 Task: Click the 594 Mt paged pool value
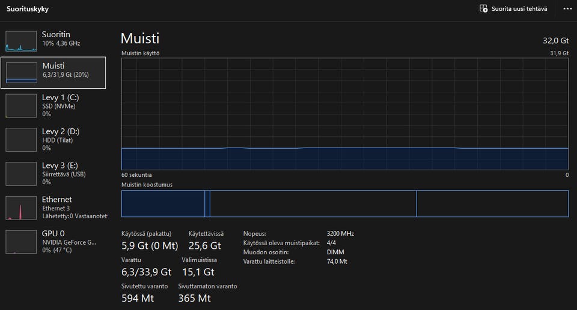[x=138, y=298]
